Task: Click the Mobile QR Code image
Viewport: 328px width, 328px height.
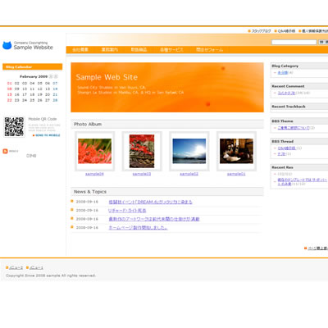Action: click(x=14, y=127)
